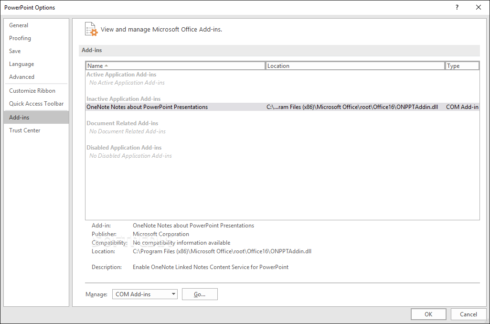
Task: Select the Add-ins category
Action: pyautogui.click(x=36, y=117)
